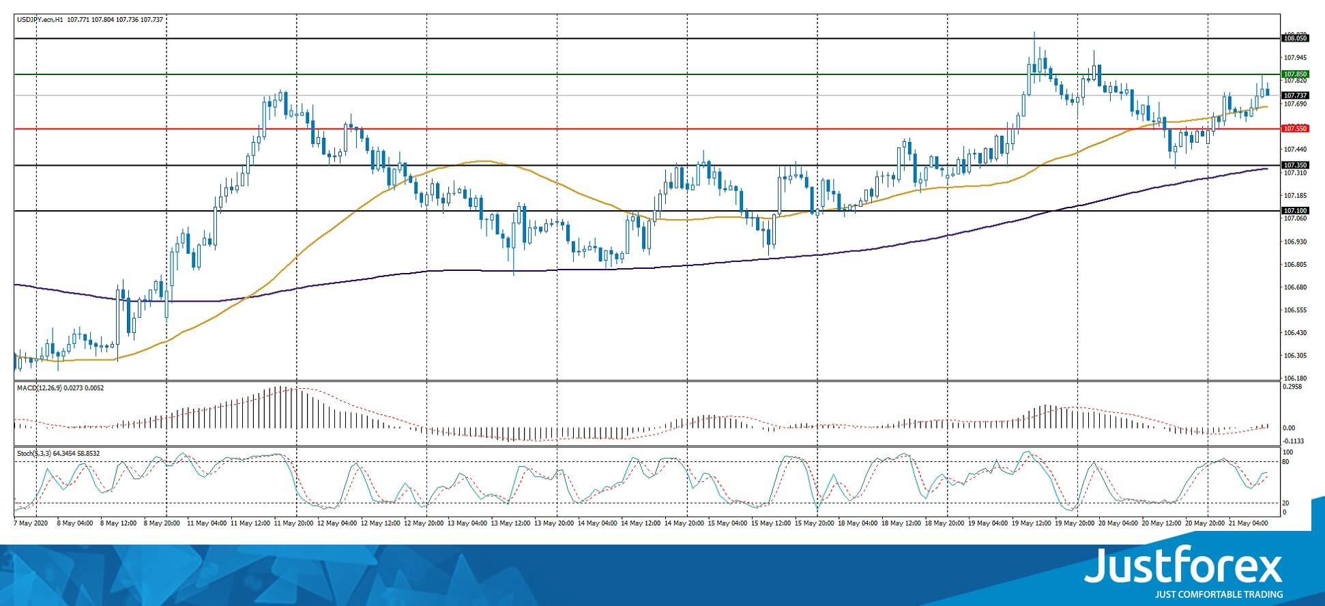Select the 107.350 horizontal level label
Viewport: 1325px width, 606px height.
point(1295,165)
